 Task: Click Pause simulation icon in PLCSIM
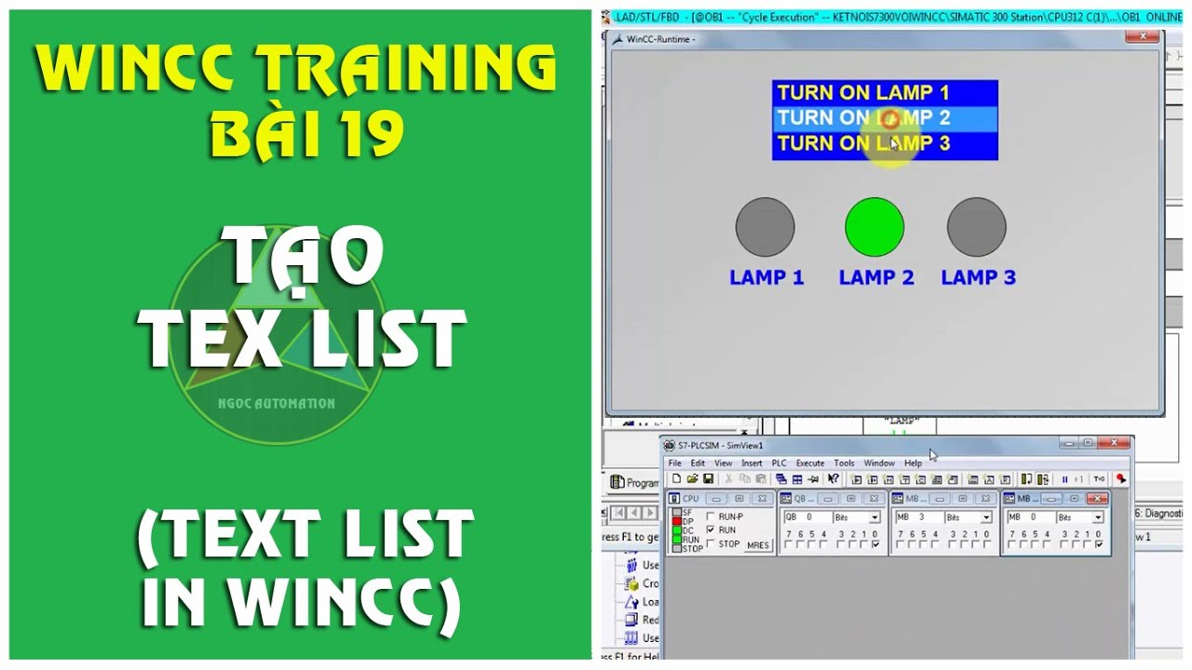click(x=1064, y=478)
